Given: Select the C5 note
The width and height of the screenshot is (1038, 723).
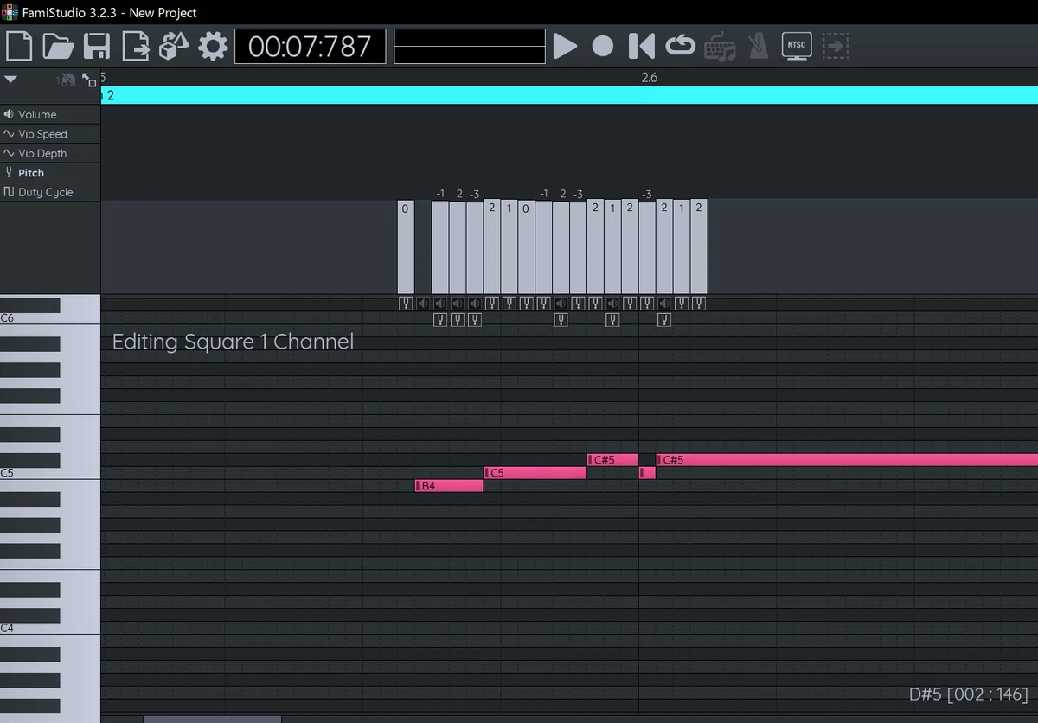Looking at the screenshot, I should pyautogui.click(x=535, y=473).
